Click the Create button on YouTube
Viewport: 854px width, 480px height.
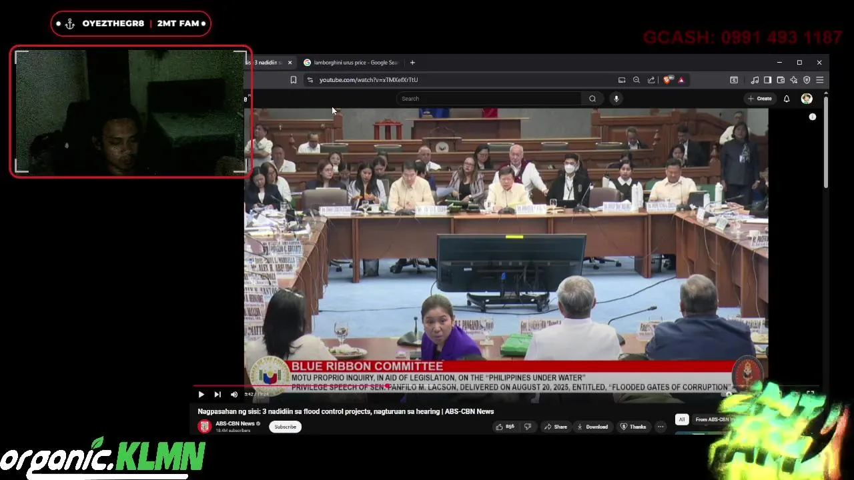click(760, 99)
